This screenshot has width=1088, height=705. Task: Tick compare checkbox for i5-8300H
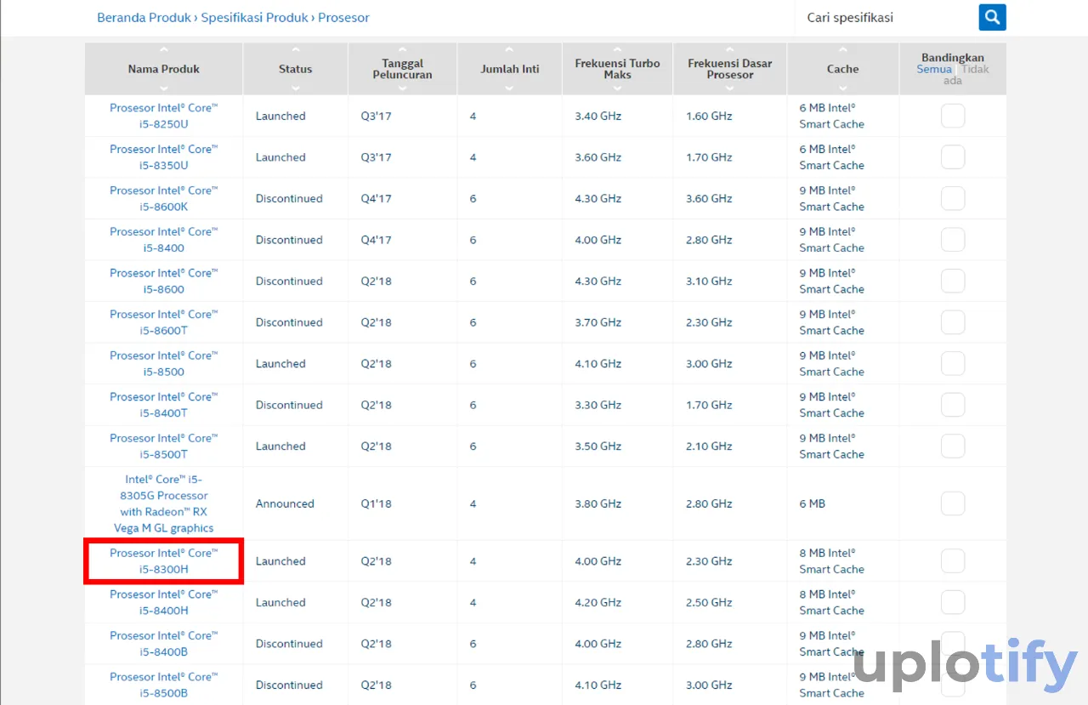coord(953,561)
